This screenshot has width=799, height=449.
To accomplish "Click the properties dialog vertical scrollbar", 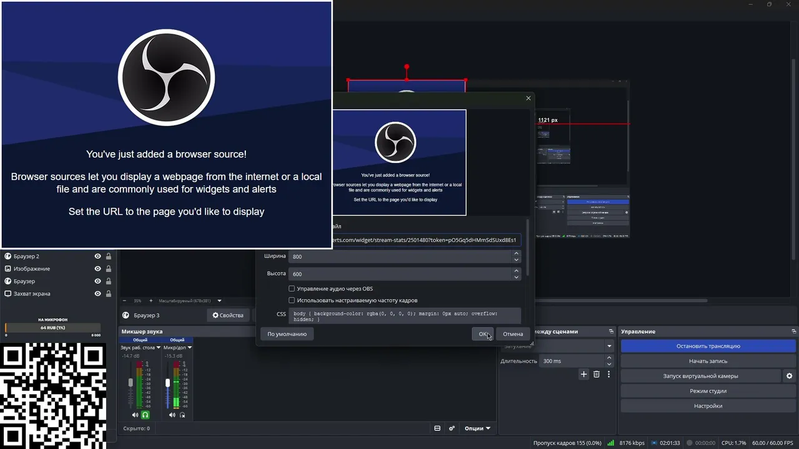I will (528, 247).
